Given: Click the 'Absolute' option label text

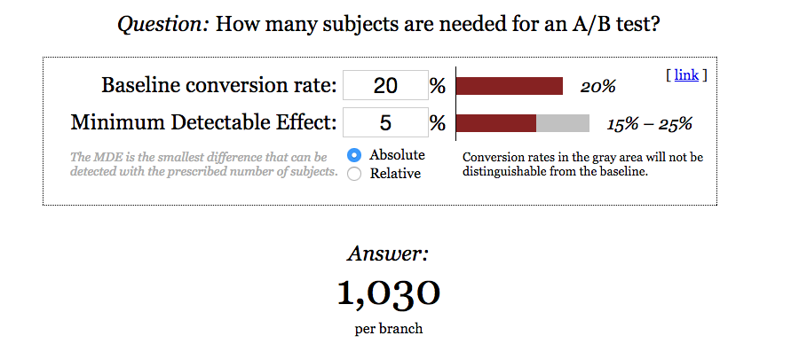Looking at the screenshot, I should tap(397, 155).
